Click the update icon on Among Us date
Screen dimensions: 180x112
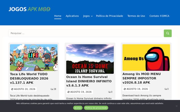(x=125, y=89)
